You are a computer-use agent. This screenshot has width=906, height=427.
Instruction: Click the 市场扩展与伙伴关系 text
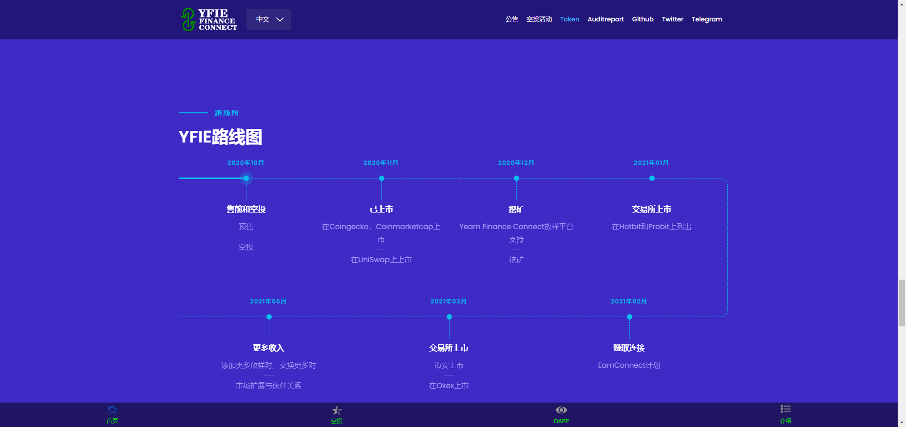click(268, 386)
